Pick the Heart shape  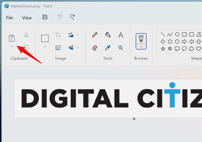199,49
